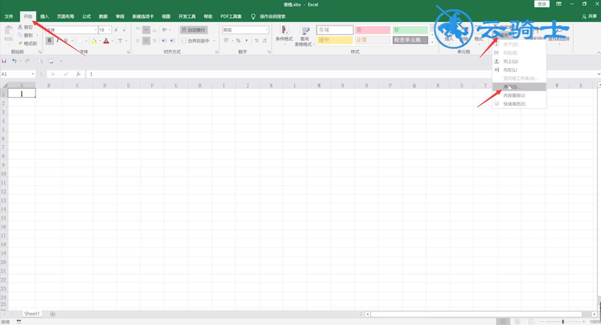
Task: Open the font size dropdown showing 18
Action: (x=109, y=30)
